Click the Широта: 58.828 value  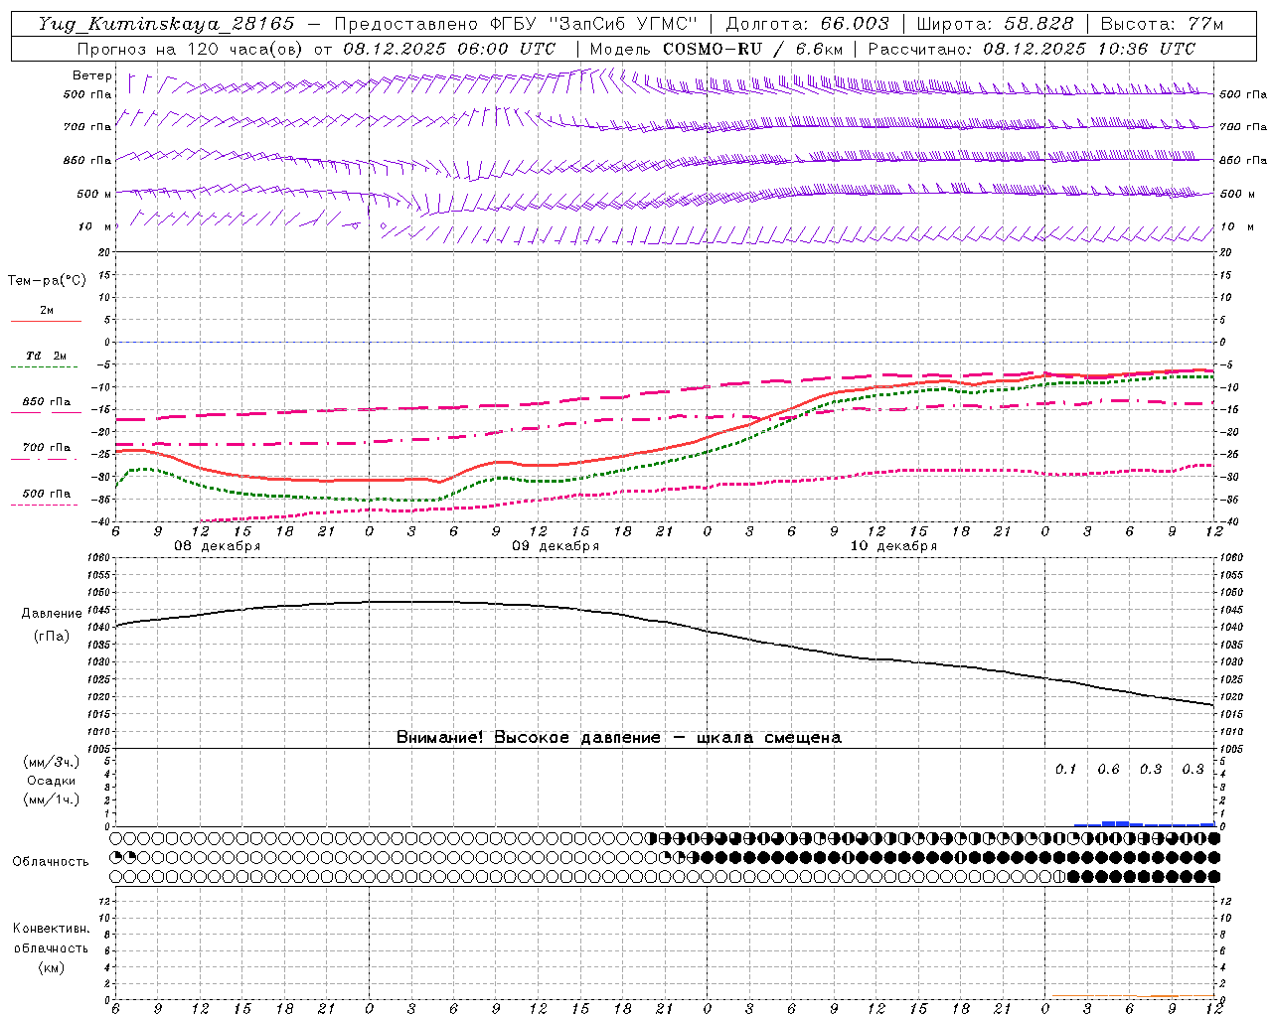pos(995,24)
